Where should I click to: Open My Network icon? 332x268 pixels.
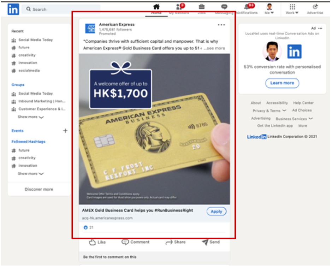click(x=179, y=7)
